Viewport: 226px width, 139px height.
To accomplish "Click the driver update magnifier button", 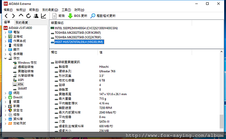I will (x=103, y=16).
